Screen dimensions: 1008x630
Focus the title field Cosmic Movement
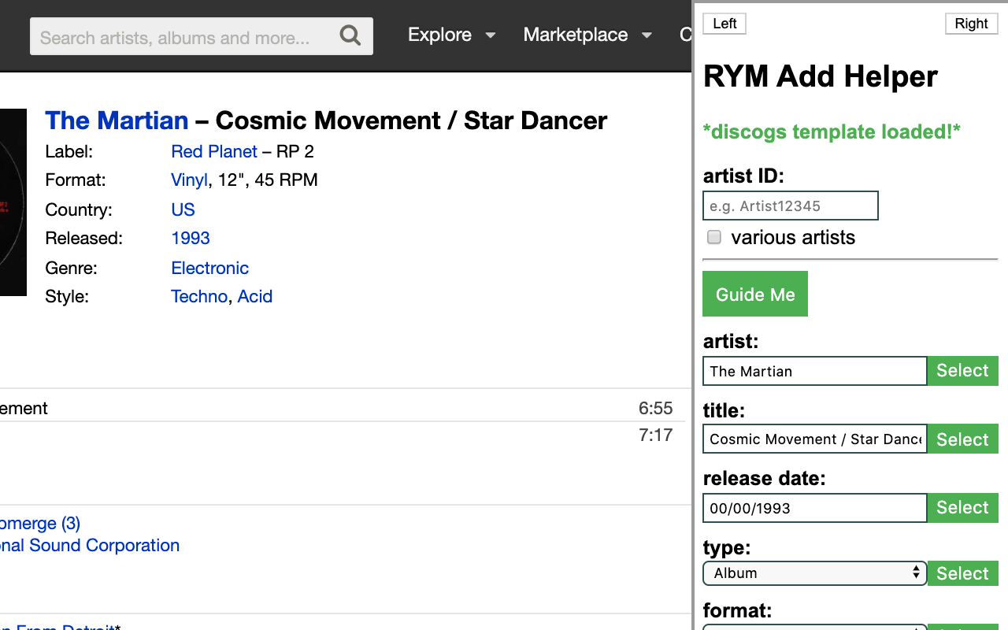815,439
